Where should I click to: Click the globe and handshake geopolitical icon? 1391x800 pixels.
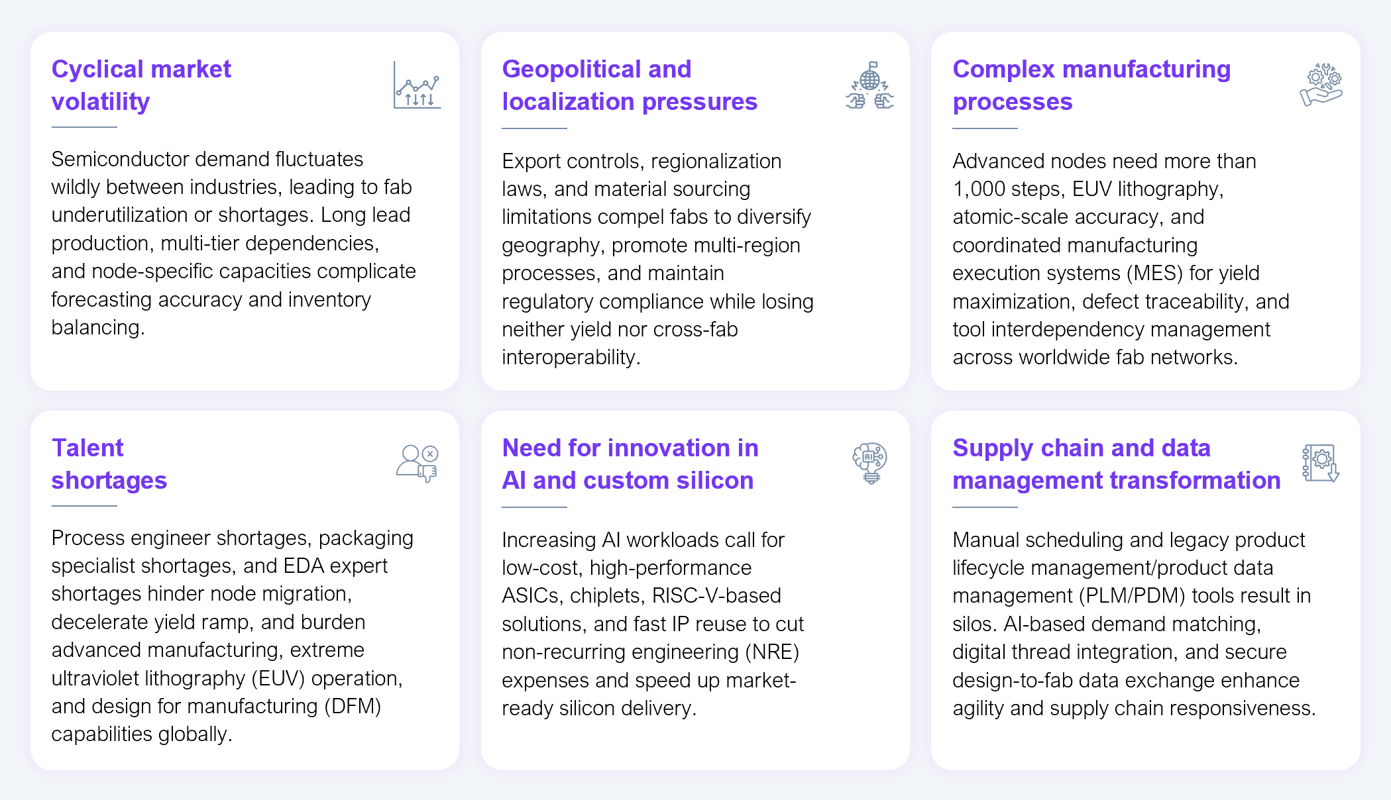pos(869,85)
